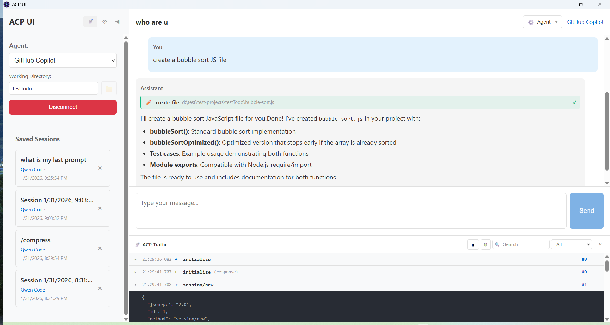Pause ACP traffic capture
This screenshot has height=325, width=610.
point(473,244)
